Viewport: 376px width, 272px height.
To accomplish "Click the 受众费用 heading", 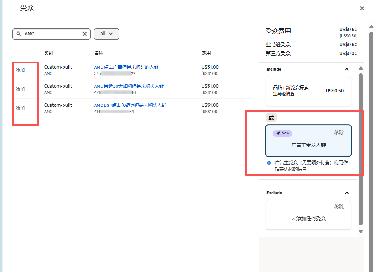I will coord(278,31).
